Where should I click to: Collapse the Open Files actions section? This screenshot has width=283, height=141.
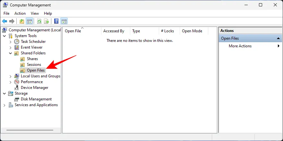coord(279,38)
